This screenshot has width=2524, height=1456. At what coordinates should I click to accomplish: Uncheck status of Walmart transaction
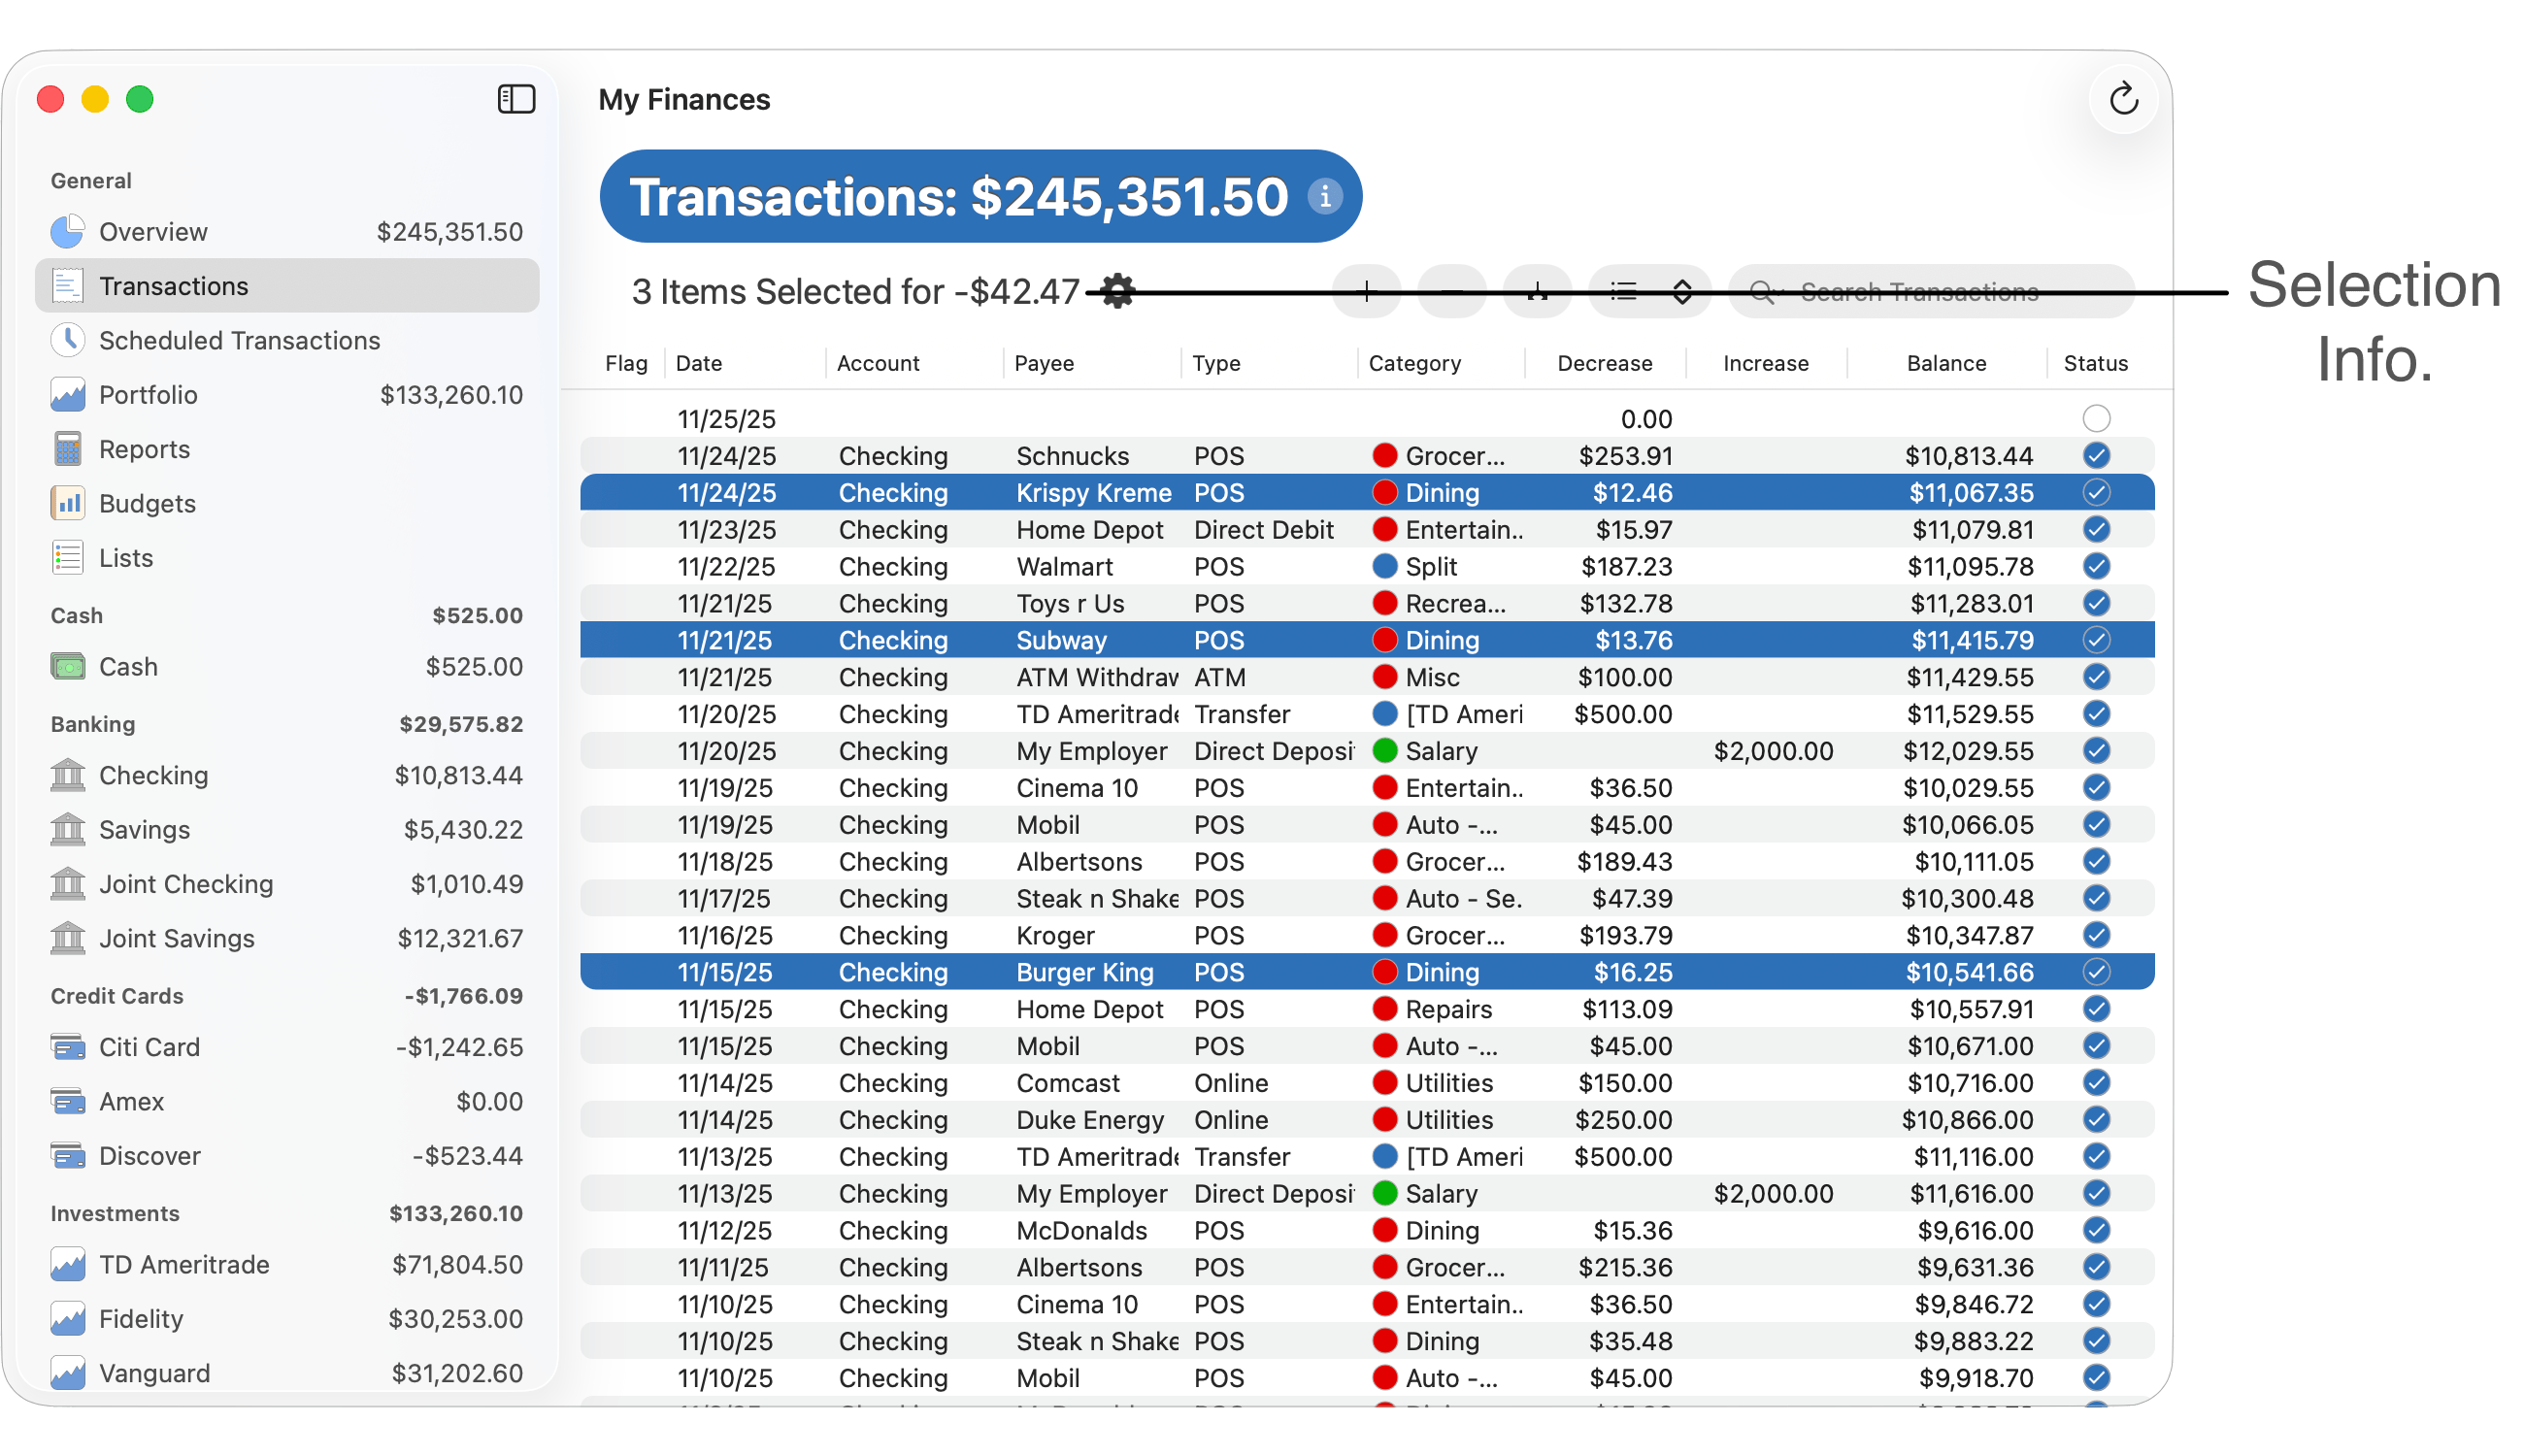(2096, 566)
